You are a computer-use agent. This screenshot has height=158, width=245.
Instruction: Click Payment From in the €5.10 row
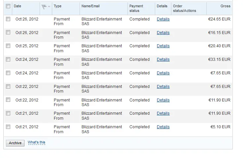click(x=62, y=129)
